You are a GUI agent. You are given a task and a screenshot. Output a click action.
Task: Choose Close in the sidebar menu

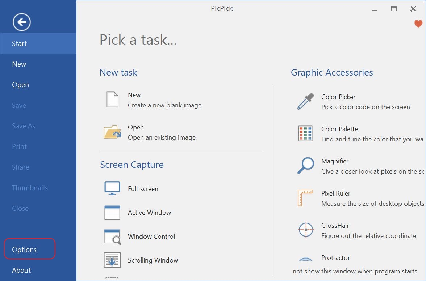pos(38,208)
